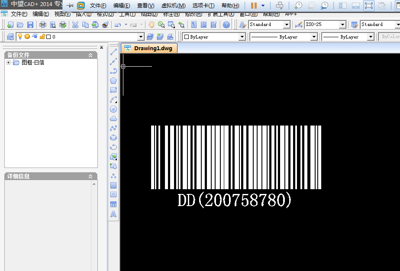Click the Zoom previous icon

tap(181, 25)
